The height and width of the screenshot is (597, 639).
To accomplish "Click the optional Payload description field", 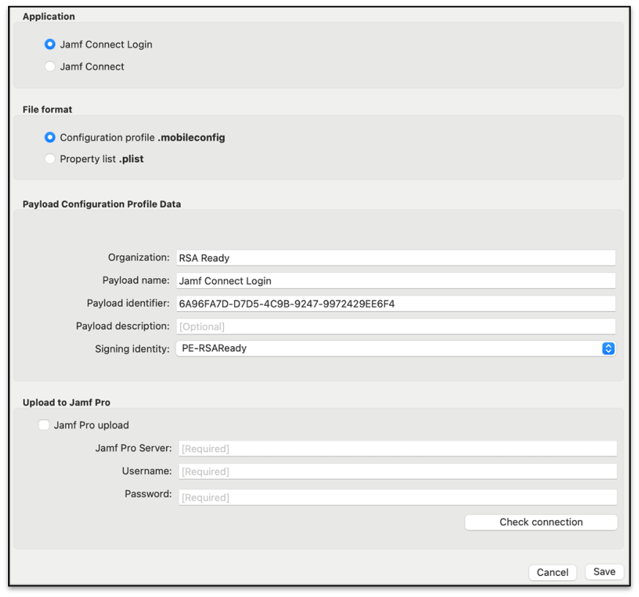I will [x=395, y=326].
